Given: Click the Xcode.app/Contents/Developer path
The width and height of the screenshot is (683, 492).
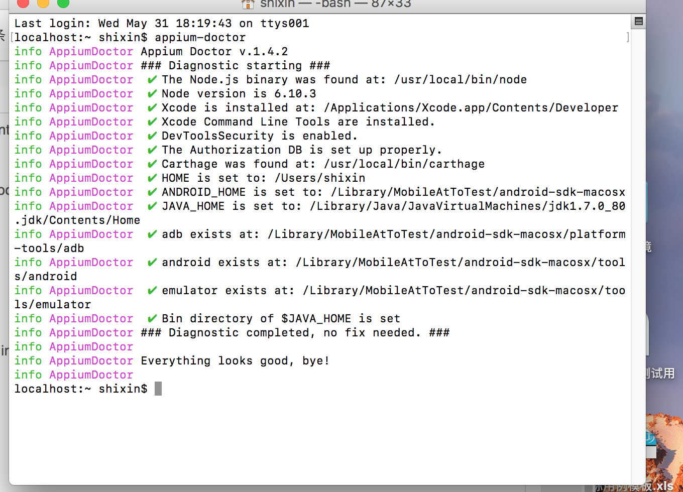Looking at the screenshot, I should 471,108.
